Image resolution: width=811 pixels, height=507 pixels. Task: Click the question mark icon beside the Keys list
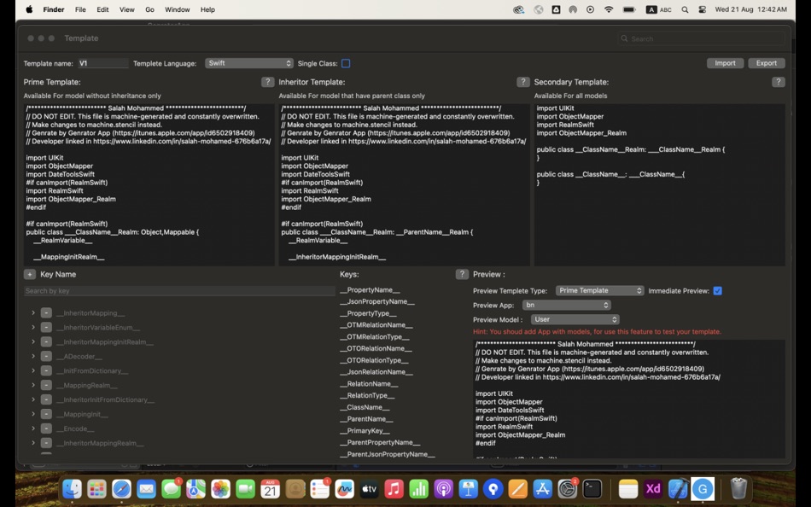click(x=462, y=274)
